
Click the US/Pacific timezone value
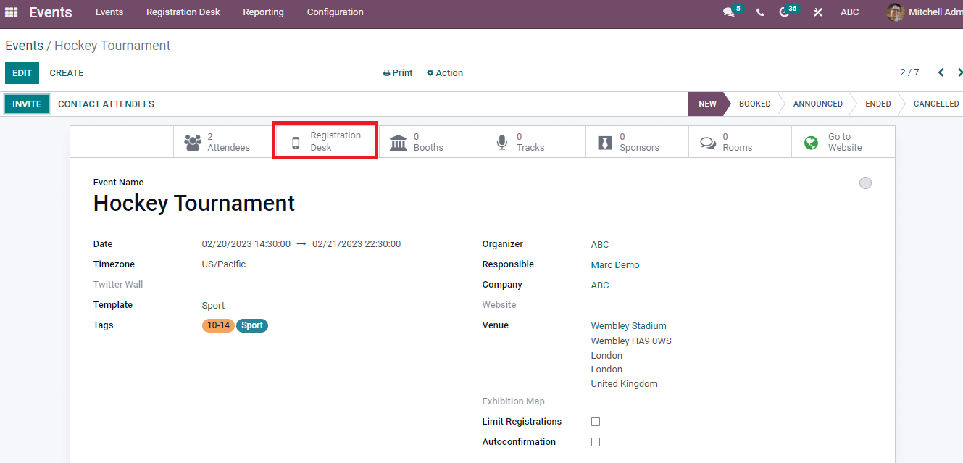(x=224, y=264)
